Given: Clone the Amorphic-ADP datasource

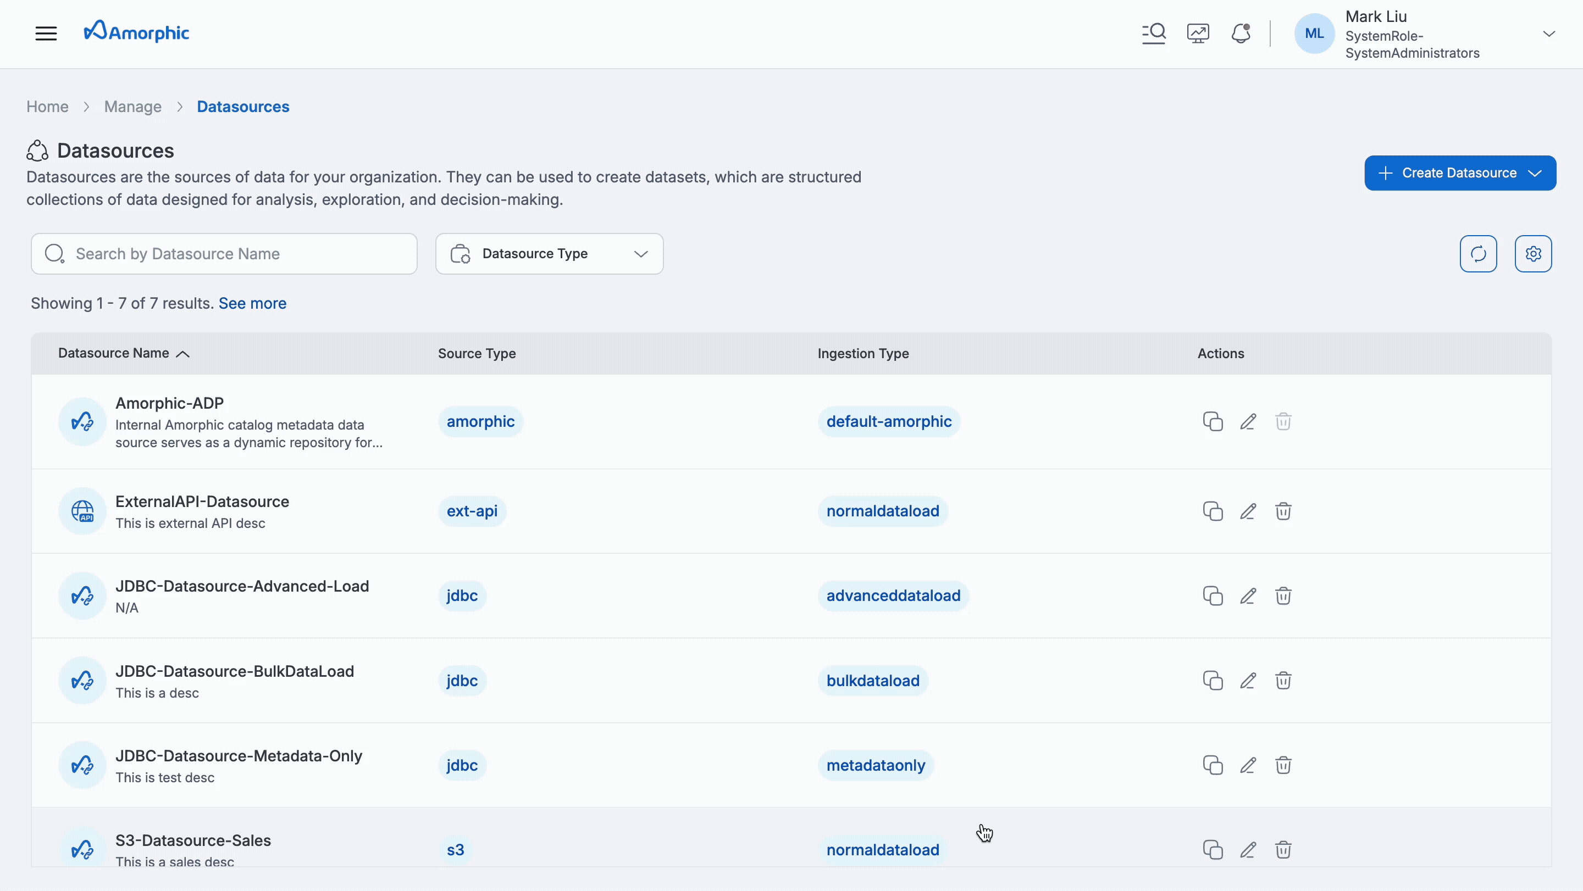Looking at the screenshot, I should (x=1213, y=421).
